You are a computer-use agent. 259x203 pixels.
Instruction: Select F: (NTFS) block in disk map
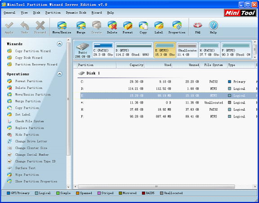[236, 50]
